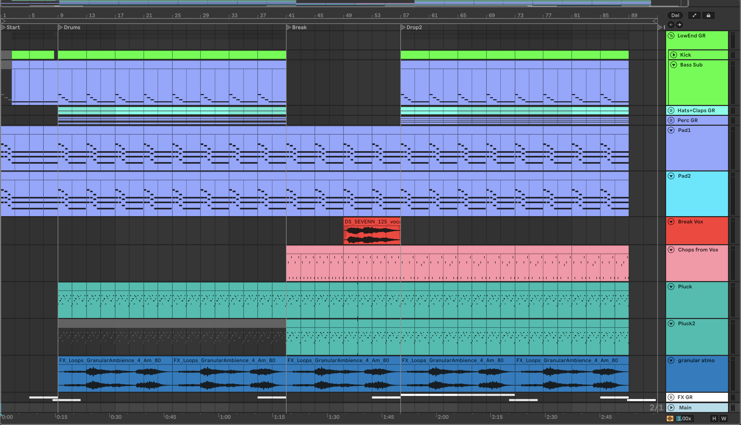Jump to next locator arrow
The width and height of the screenshot is (741, 425).
(679, 25)
